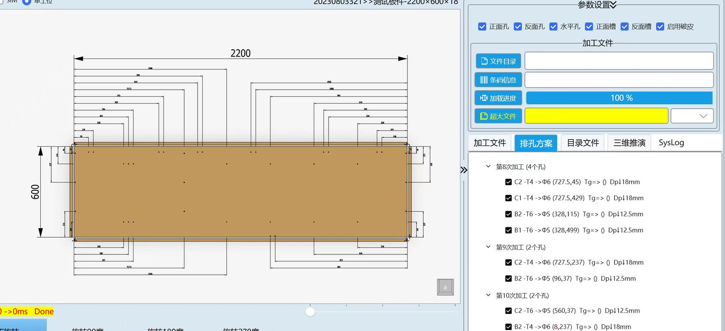
Task: Click the 文件目录 file directory button
Action: click(x=498, y=61)
